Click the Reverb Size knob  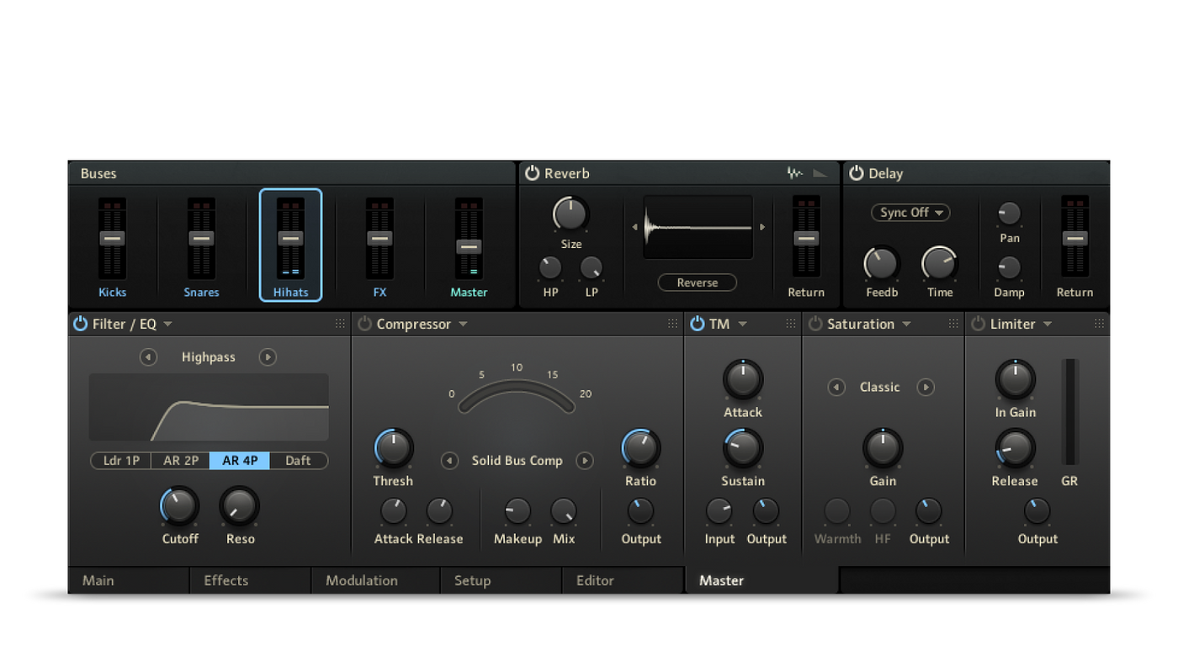570,214
